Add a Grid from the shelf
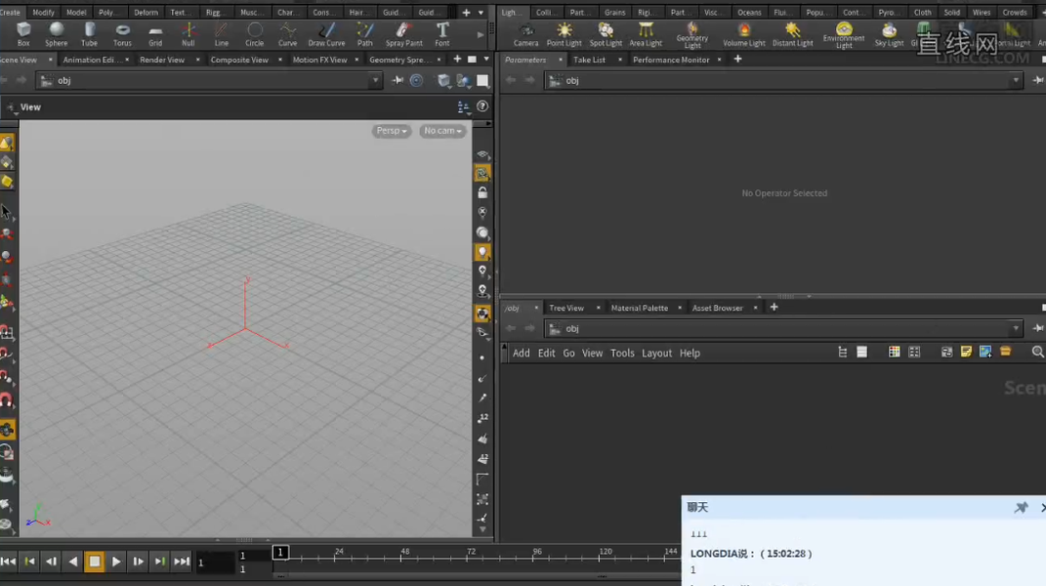The height and width of the screenshot is (586, 1046). (154, 34)
